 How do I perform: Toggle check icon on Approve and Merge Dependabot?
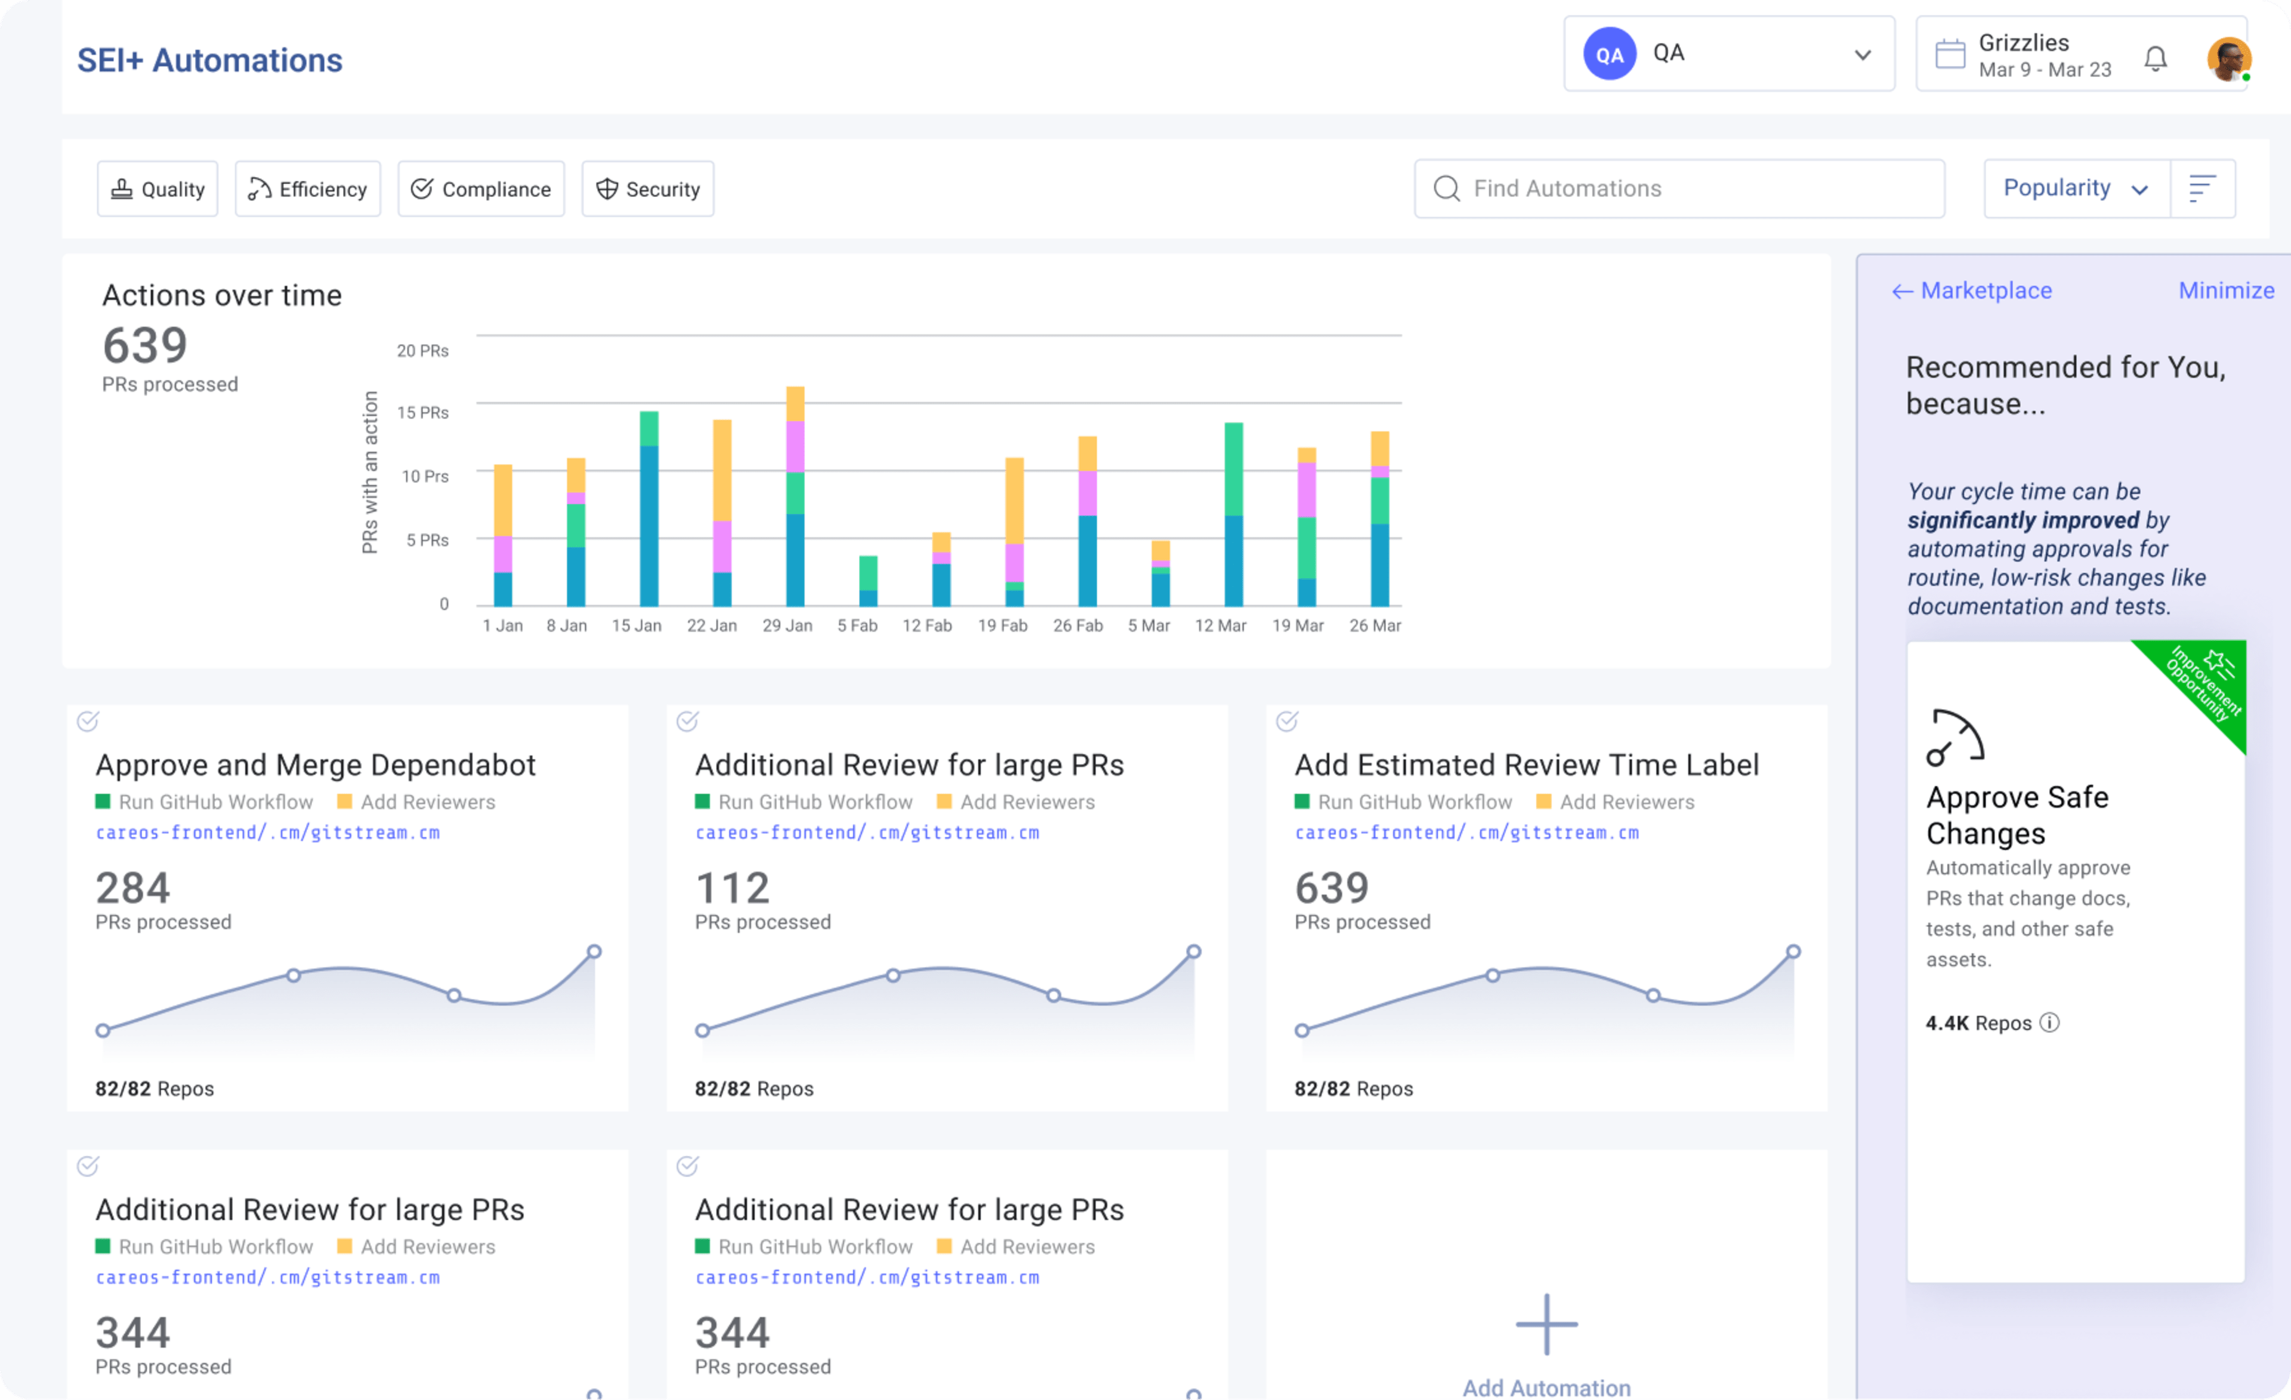click(x=88, y=721)
